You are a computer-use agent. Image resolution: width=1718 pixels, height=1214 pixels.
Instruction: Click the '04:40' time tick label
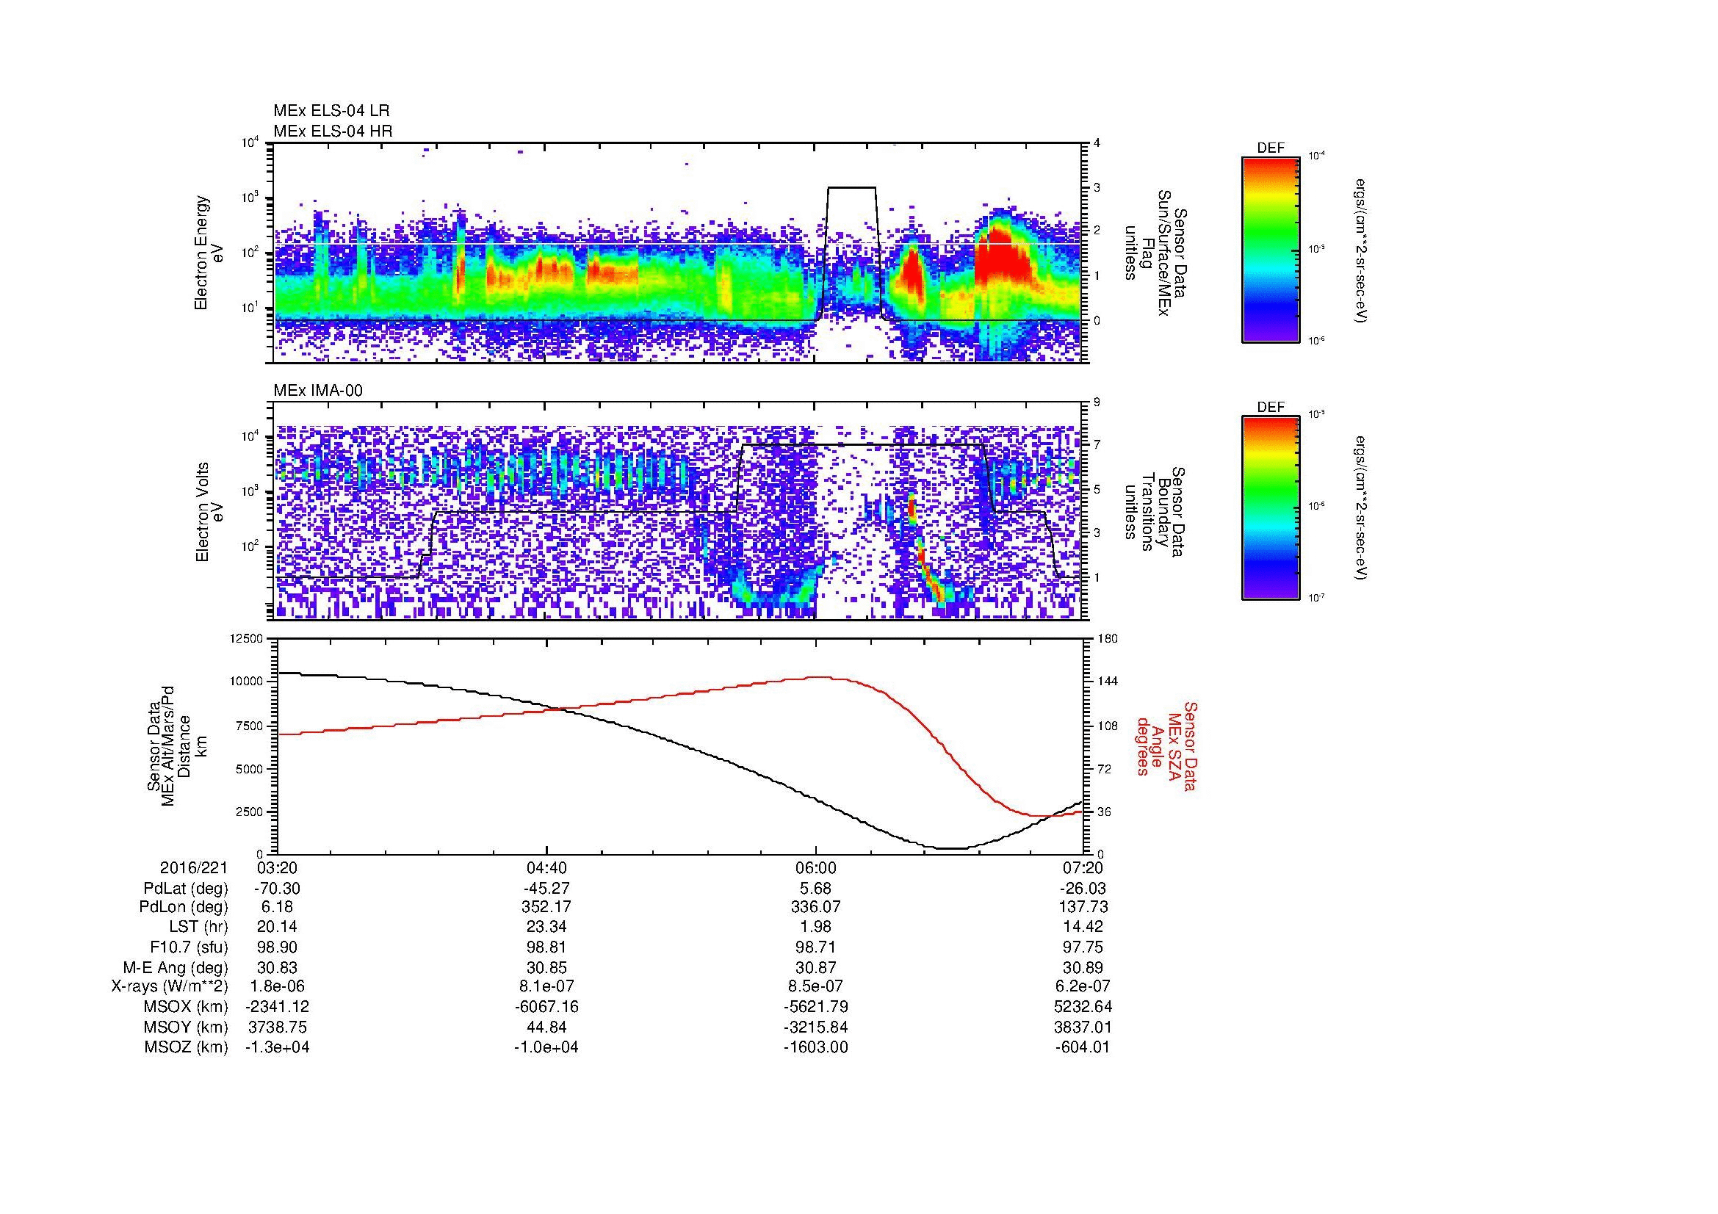tap(547, 868)
